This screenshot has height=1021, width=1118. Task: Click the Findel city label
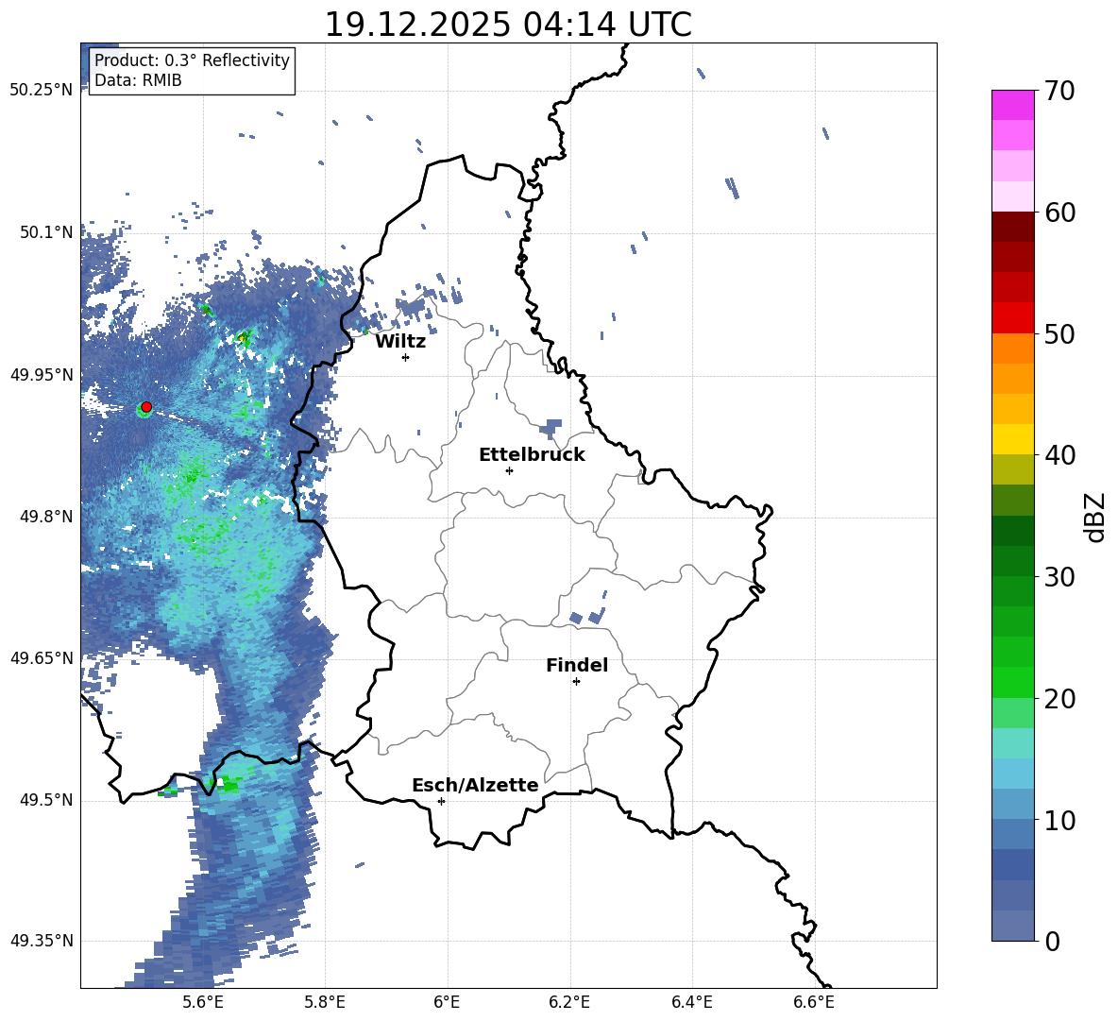tap(577, 665)
